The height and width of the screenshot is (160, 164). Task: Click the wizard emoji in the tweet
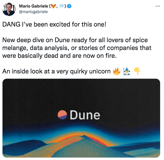coord(127,71)
